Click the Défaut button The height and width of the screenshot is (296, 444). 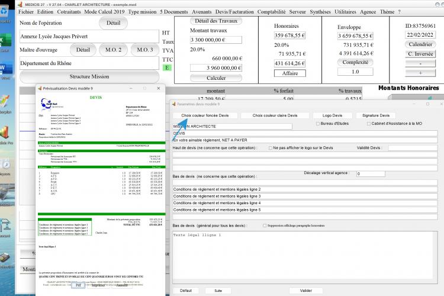[x=186, y=291]
